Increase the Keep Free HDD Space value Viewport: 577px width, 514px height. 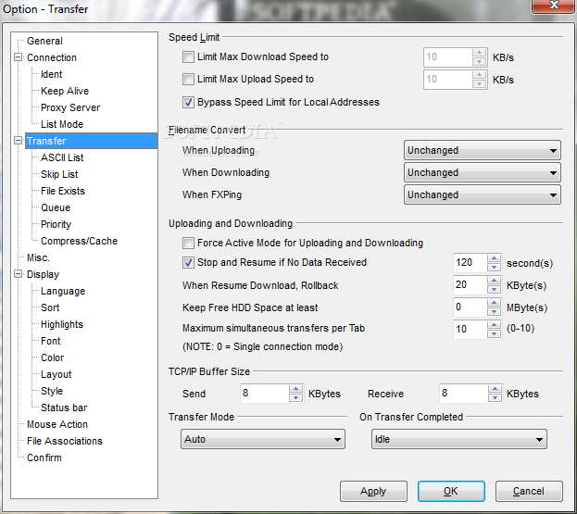[x=495, y=303]
